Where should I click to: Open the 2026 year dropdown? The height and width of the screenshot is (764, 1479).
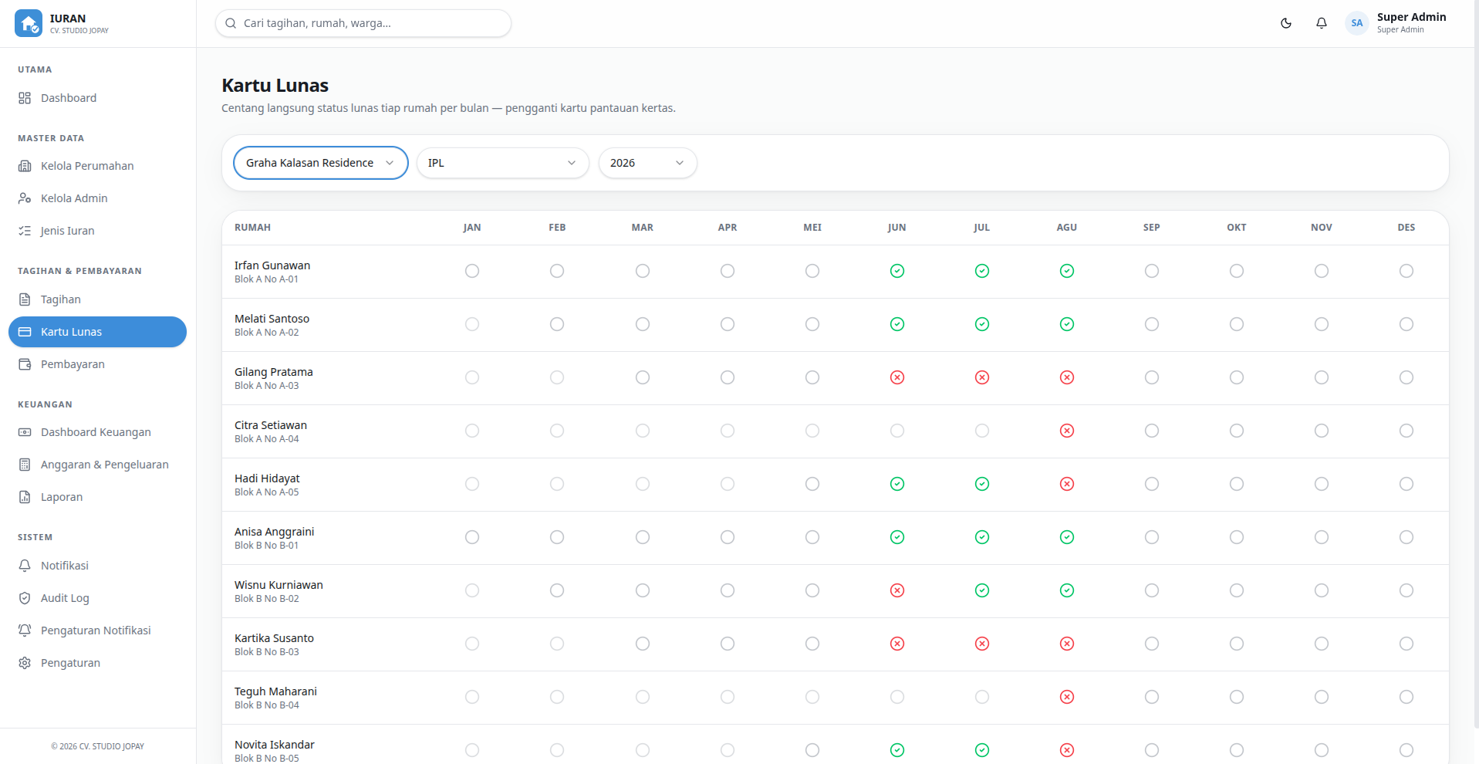[x=647, y=163]
